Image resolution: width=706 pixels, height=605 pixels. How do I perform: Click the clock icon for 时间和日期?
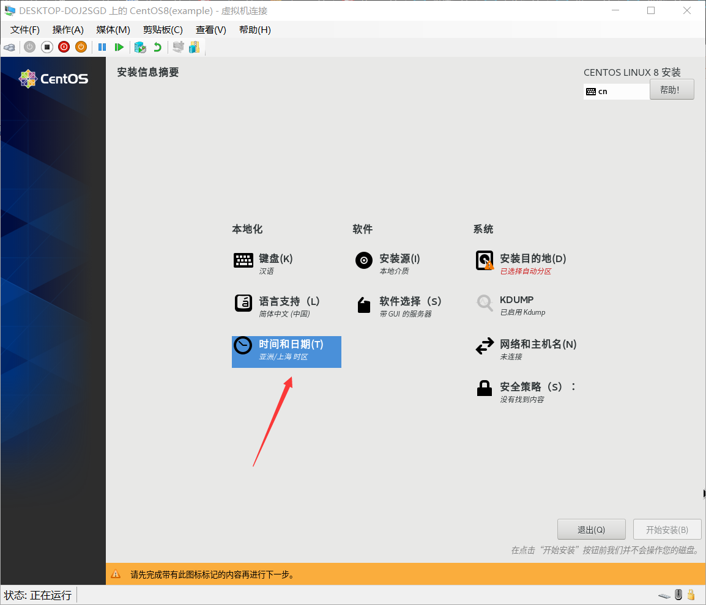tap(243, 345)
